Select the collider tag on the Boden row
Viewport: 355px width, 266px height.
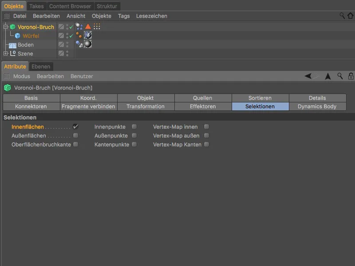point(79,44)
